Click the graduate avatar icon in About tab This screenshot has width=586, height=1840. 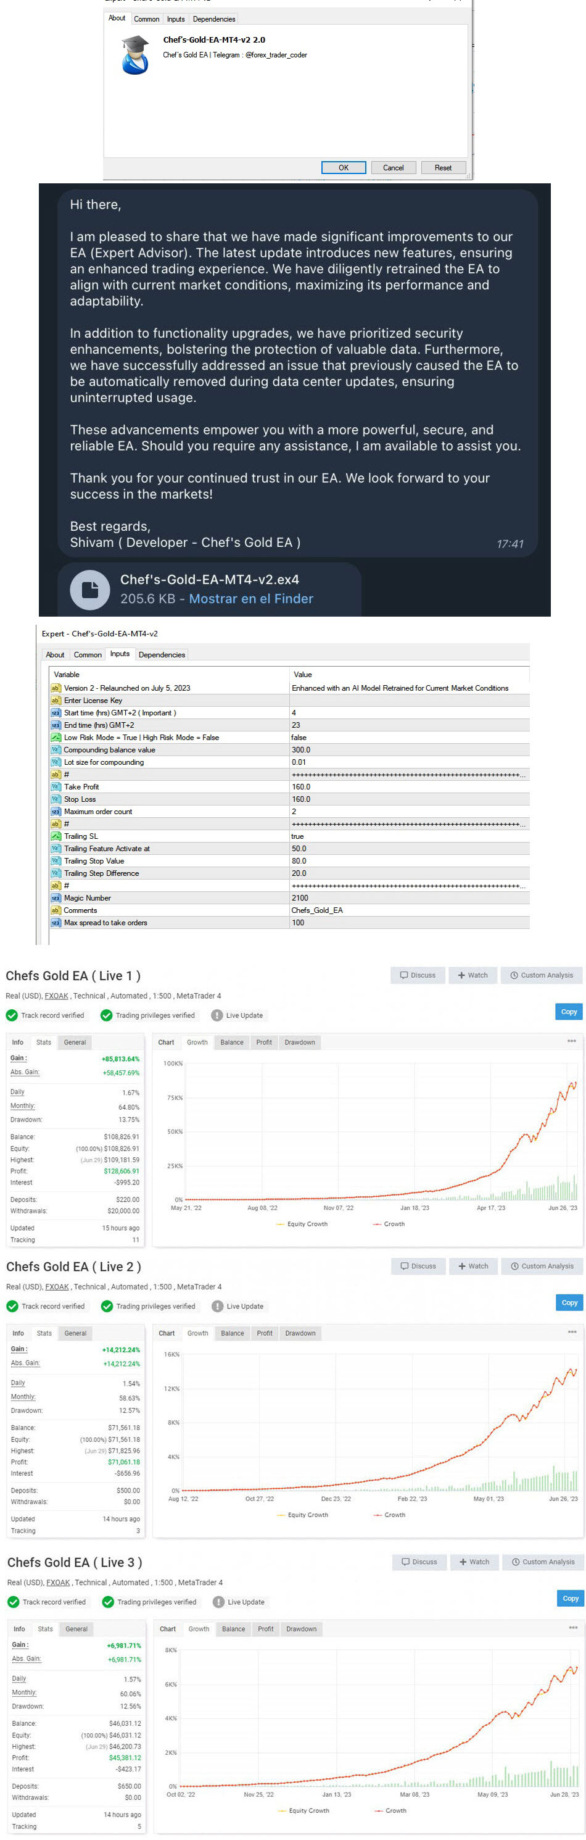point(135,55)
